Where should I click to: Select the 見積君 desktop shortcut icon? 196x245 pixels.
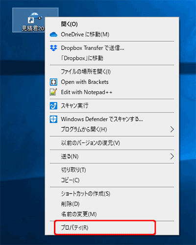coord(35,20)
